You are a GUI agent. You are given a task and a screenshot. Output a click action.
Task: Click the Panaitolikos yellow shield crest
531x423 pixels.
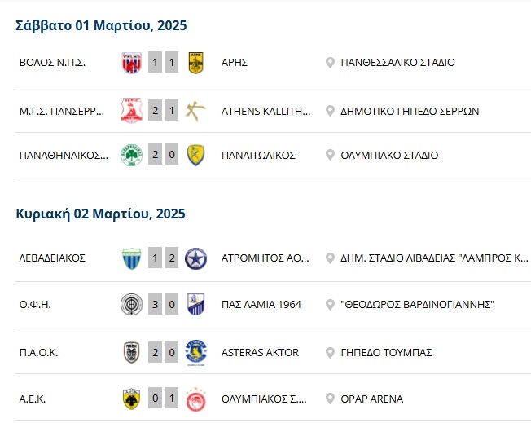pyautogui.click(x=195, y=155)
